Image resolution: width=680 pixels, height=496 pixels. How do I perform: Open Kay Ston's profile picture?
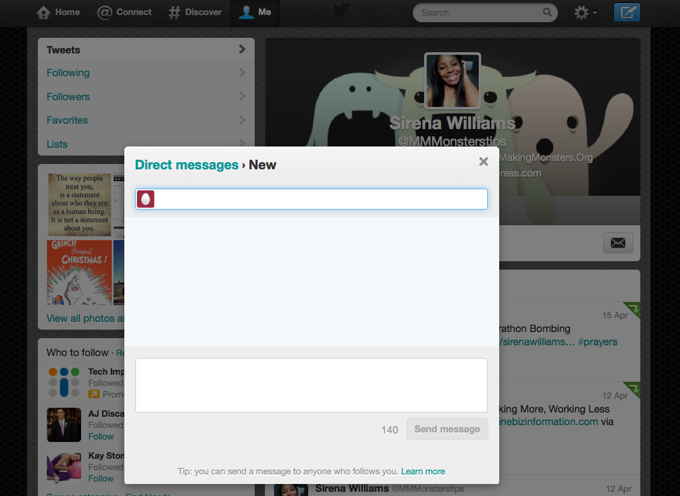pyautogui.click(x=64, y=467)
